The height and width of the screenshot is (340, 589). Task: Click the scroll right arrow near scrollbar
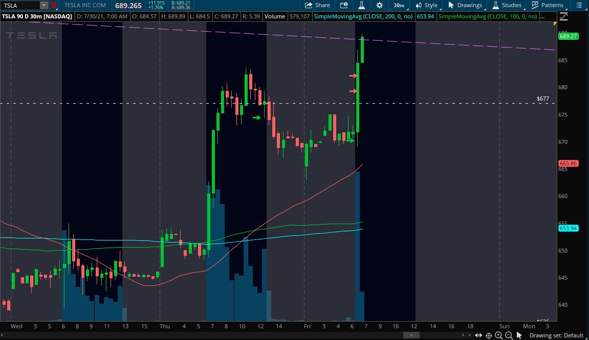pyautogui.click(x=470, y=335)
